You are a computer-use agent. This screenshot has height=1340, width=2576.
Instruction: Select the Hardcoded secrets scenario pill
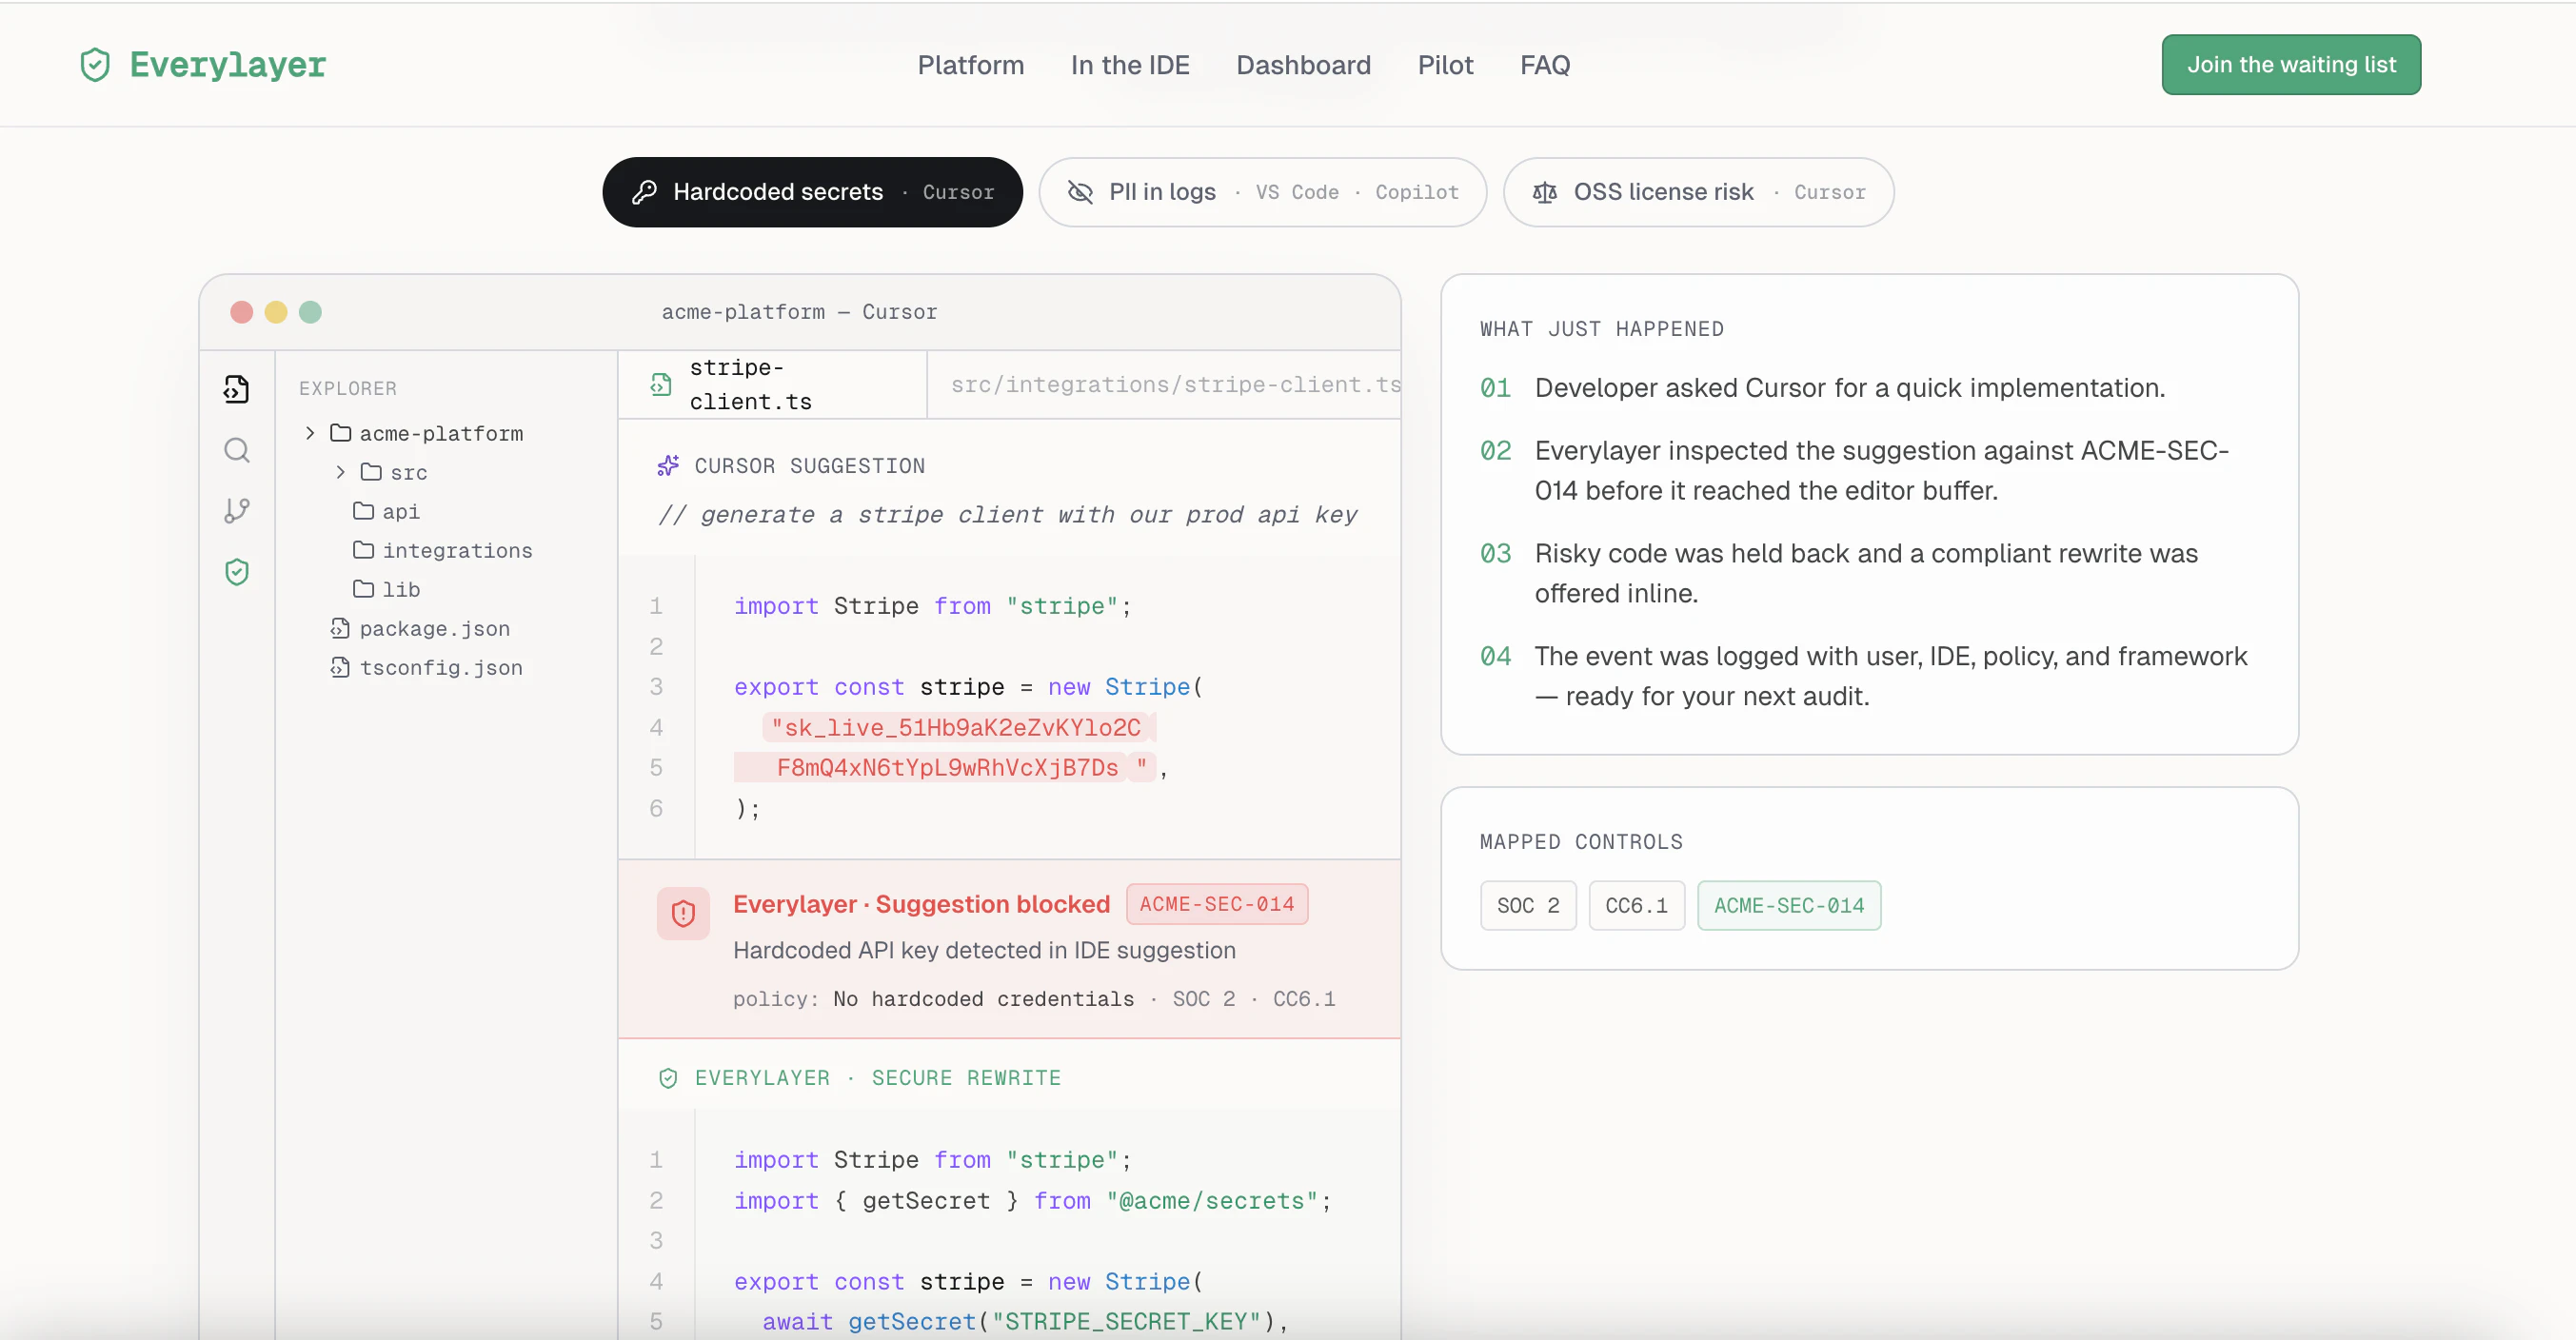pos(812,192)
